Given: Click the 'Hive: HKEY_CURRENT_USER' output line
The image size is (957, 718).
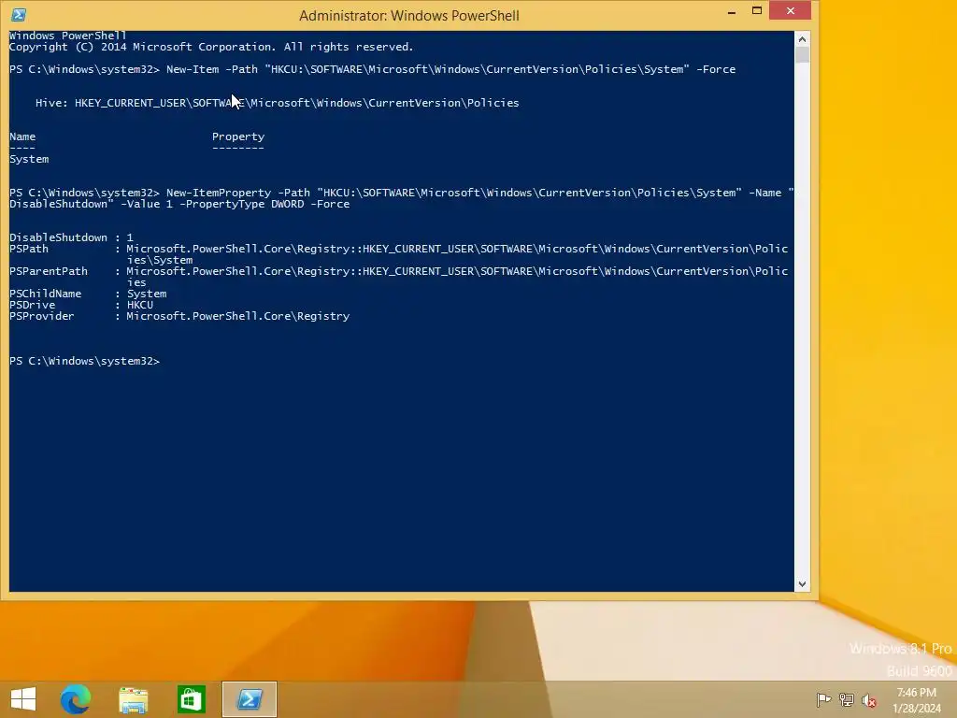Looking at the screenshot, I should (x=277, y=103).
